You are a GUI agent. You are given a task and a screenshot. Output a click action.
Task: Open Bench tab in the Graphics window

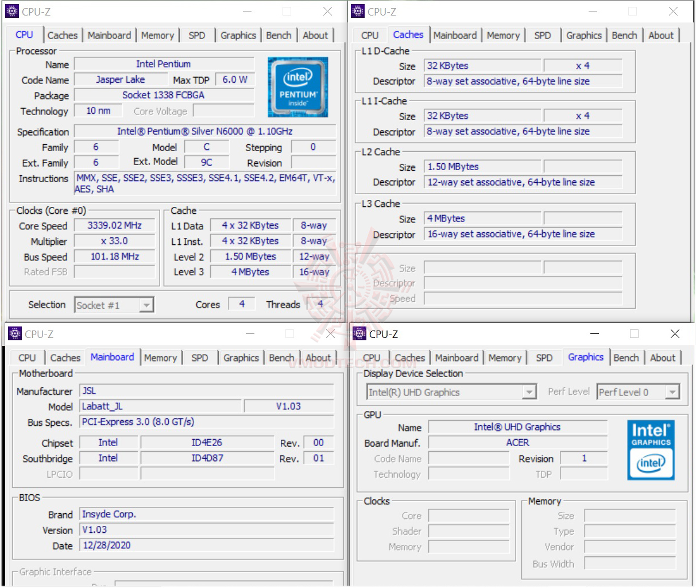pos(626,358)
